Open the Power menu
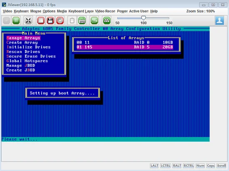Screen dimensions: 229x171 [x=122, y=11]
